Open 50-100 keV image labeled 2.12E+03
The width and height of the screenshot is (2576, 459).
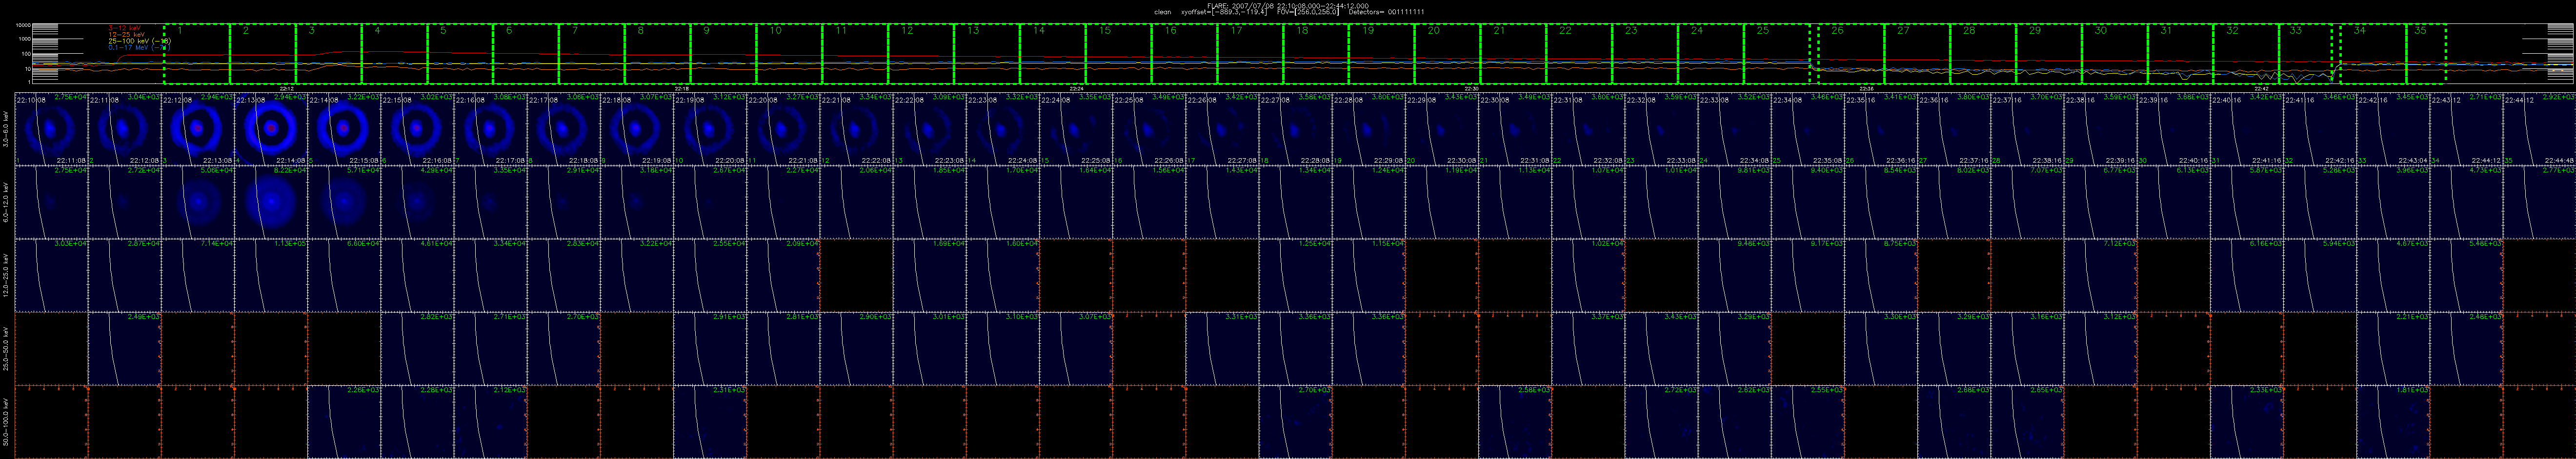point(490,421)
